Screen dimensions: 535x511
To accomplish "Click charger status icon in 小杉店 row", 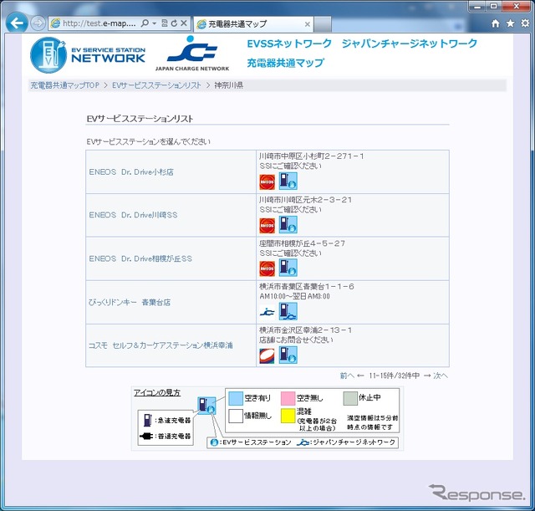I will pos(288,181).
